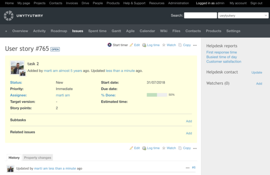
Task: Click the bottom Watch star icon
Action: pyautogui.click(x=164, y=148)
